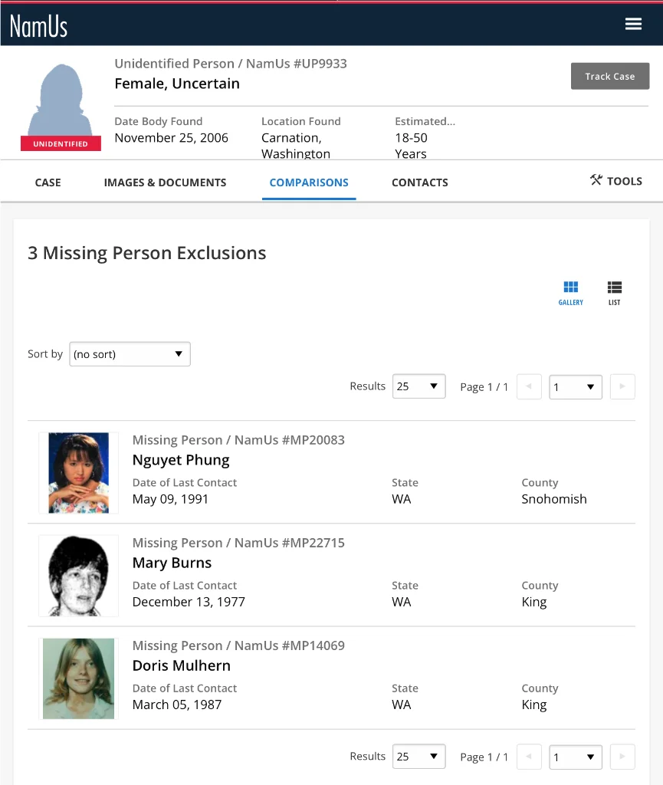This screenshot has width=663, height=785.
Task: Go to previous page using top arrow
Action: [x=529, y=387]
